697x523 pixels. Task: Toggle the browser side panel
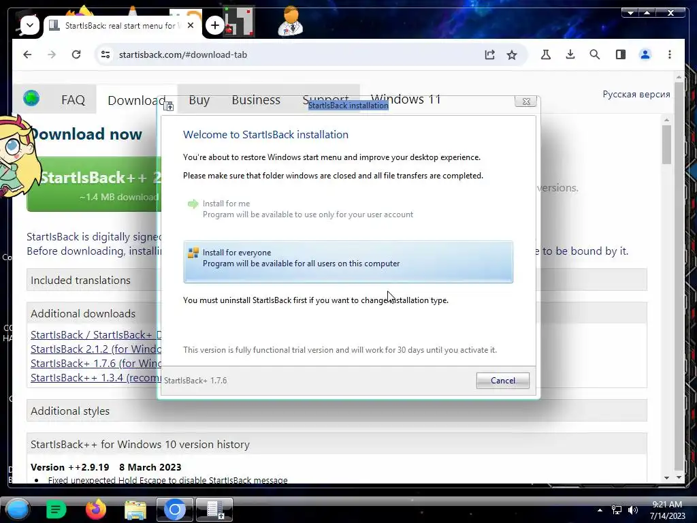pos(621,54)
